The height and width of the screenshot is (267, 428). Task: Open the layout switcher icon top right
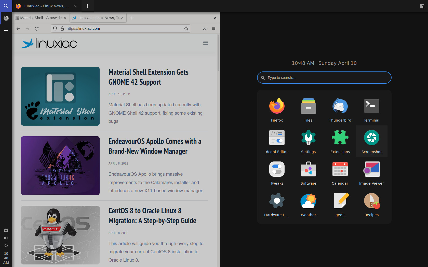(x=422, y=6)
